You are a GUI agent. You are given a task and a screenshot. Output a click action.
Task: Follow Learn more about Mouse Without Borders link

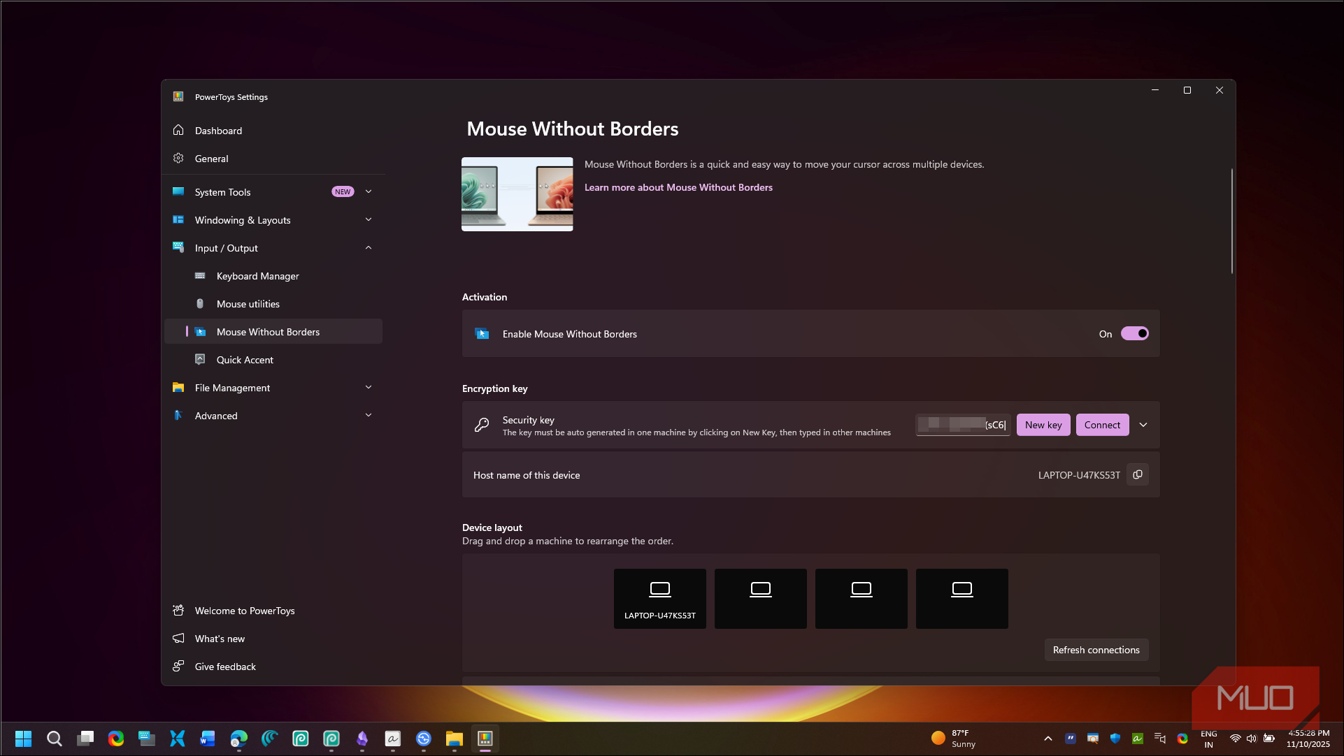(678, 187)
